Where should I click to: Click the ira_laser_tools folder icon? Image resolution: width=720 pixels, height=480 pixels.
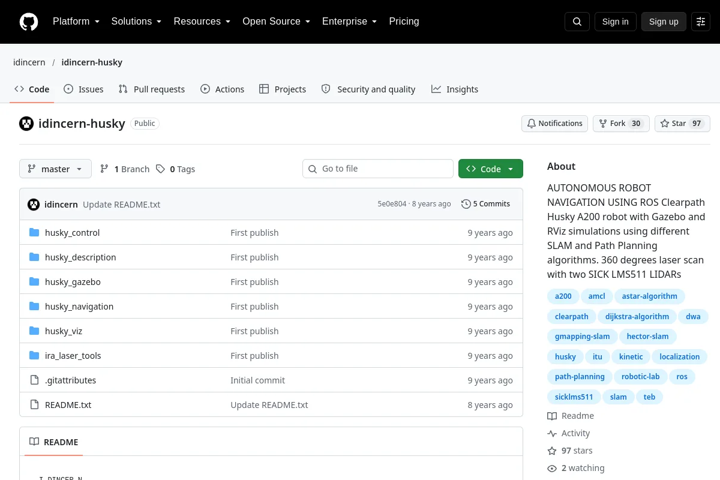[x=34, y=355]
